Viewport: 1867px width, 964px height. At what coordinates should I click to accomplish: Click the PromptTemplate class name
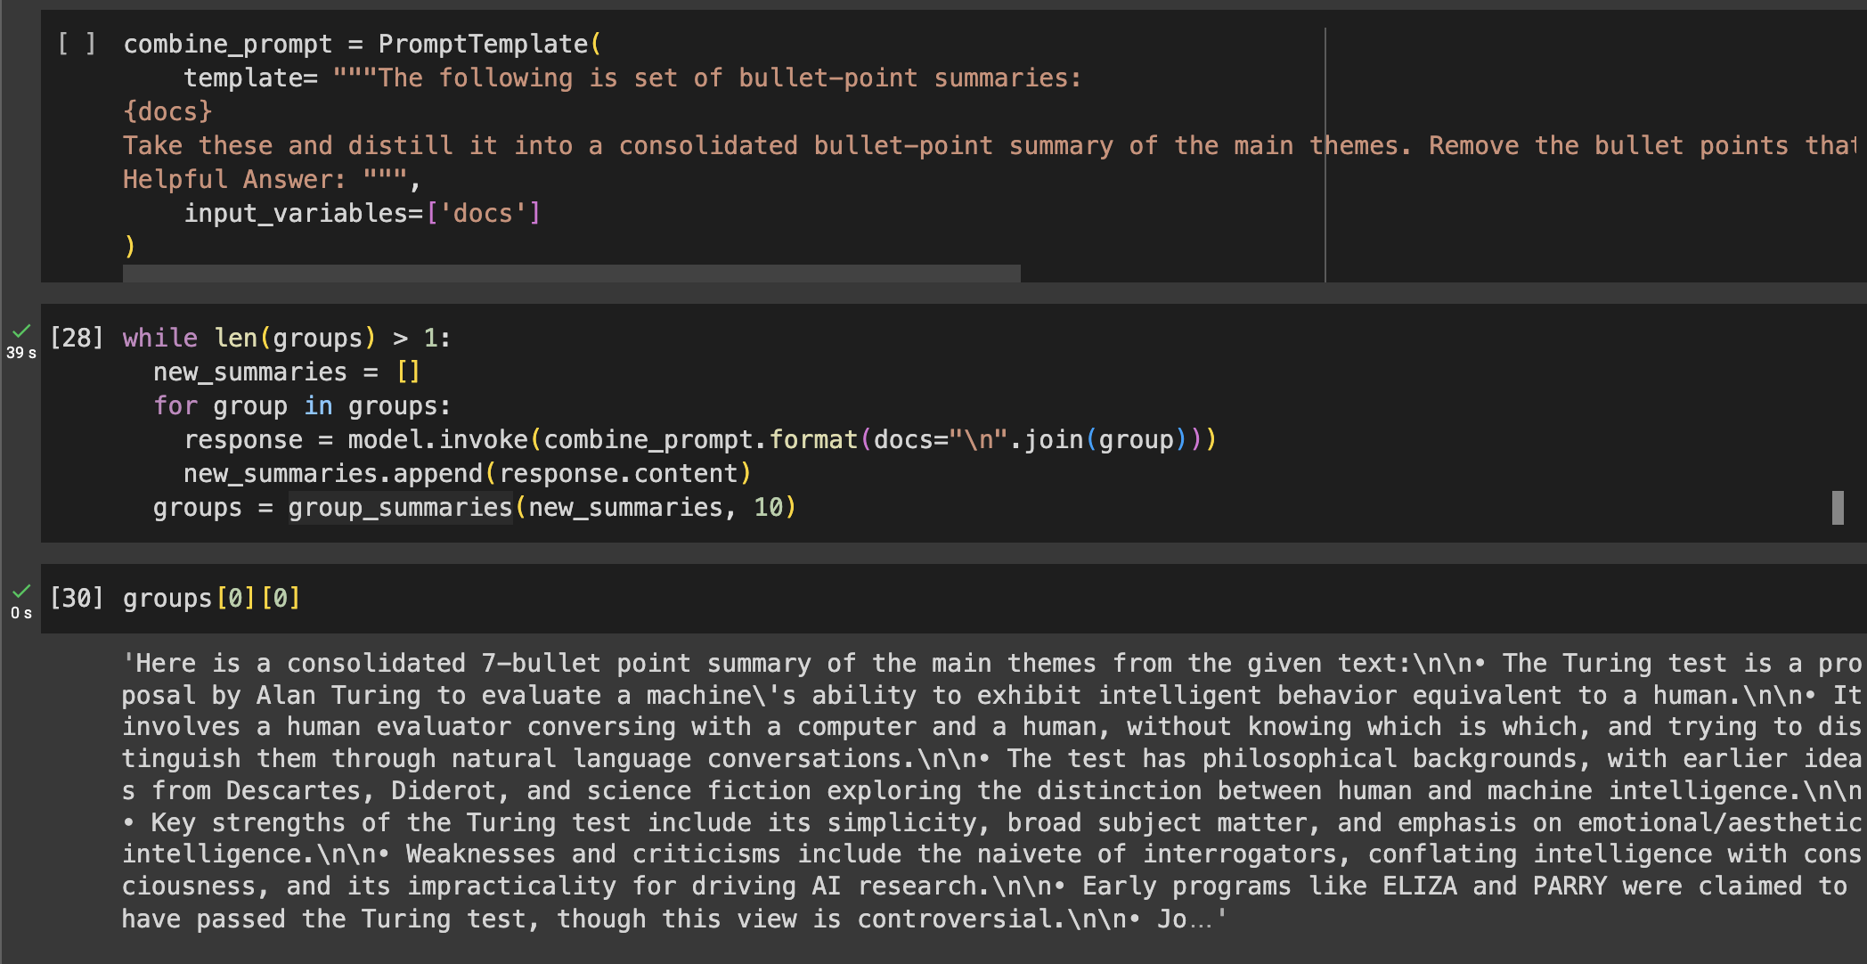point(483,44)
